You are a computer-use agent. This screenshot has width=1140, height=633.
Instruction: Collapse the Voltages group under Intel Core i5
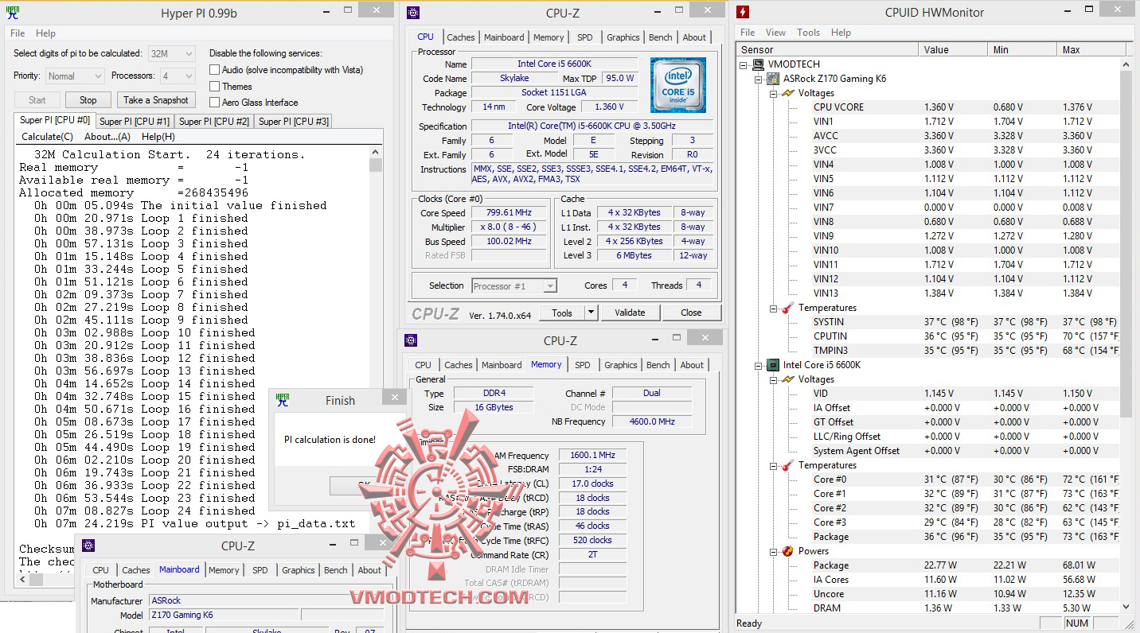pos(773,379)
